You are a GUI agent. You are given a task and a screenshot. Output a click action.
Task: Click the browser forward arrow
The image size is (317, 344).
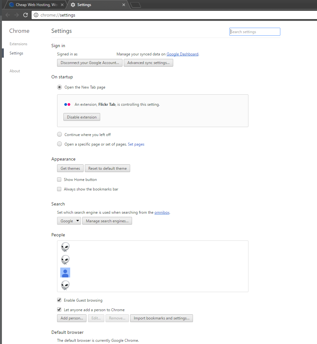click(x=17, y=15)
